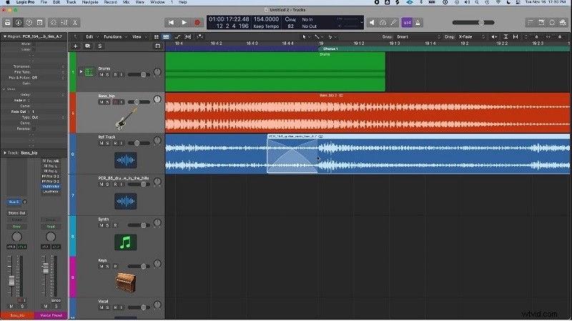
Task: Open the Navigate menu
Action: (x=90, y=2)
